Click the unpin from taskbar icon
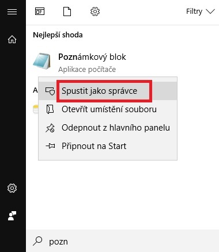This screenshot has width=219, height=252. click(x=50, y=128)
